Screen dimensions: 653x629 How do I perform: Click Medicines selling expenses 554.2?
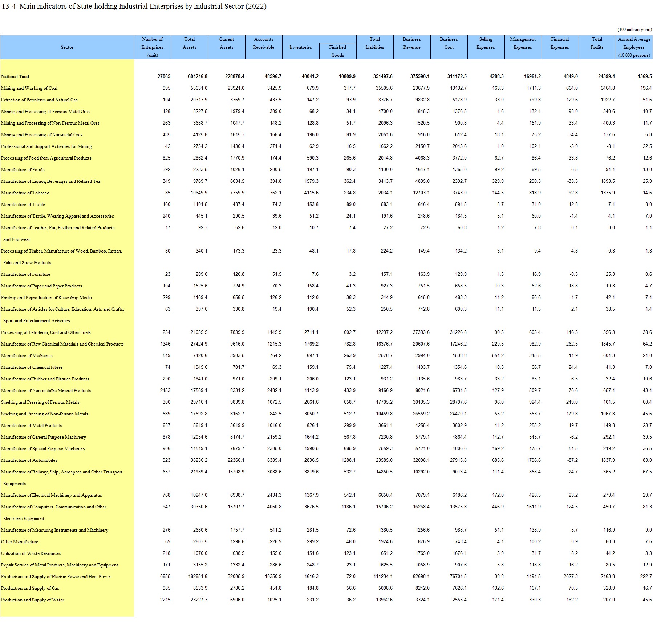coord(498,356)
